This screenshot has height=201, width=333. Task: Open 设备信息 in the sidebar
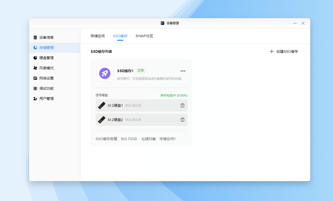click(x=47, y=37)
